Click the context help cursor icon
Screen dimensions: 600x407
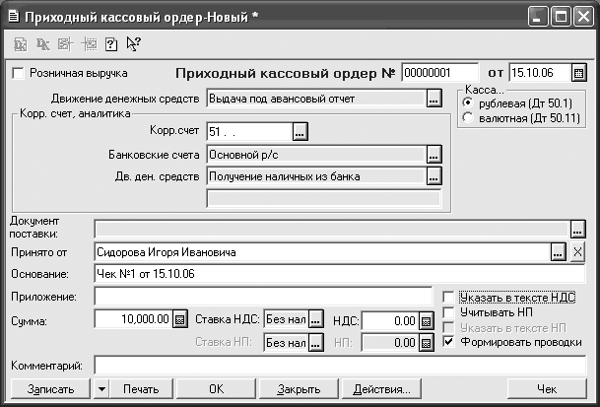(x=133, y=43)
